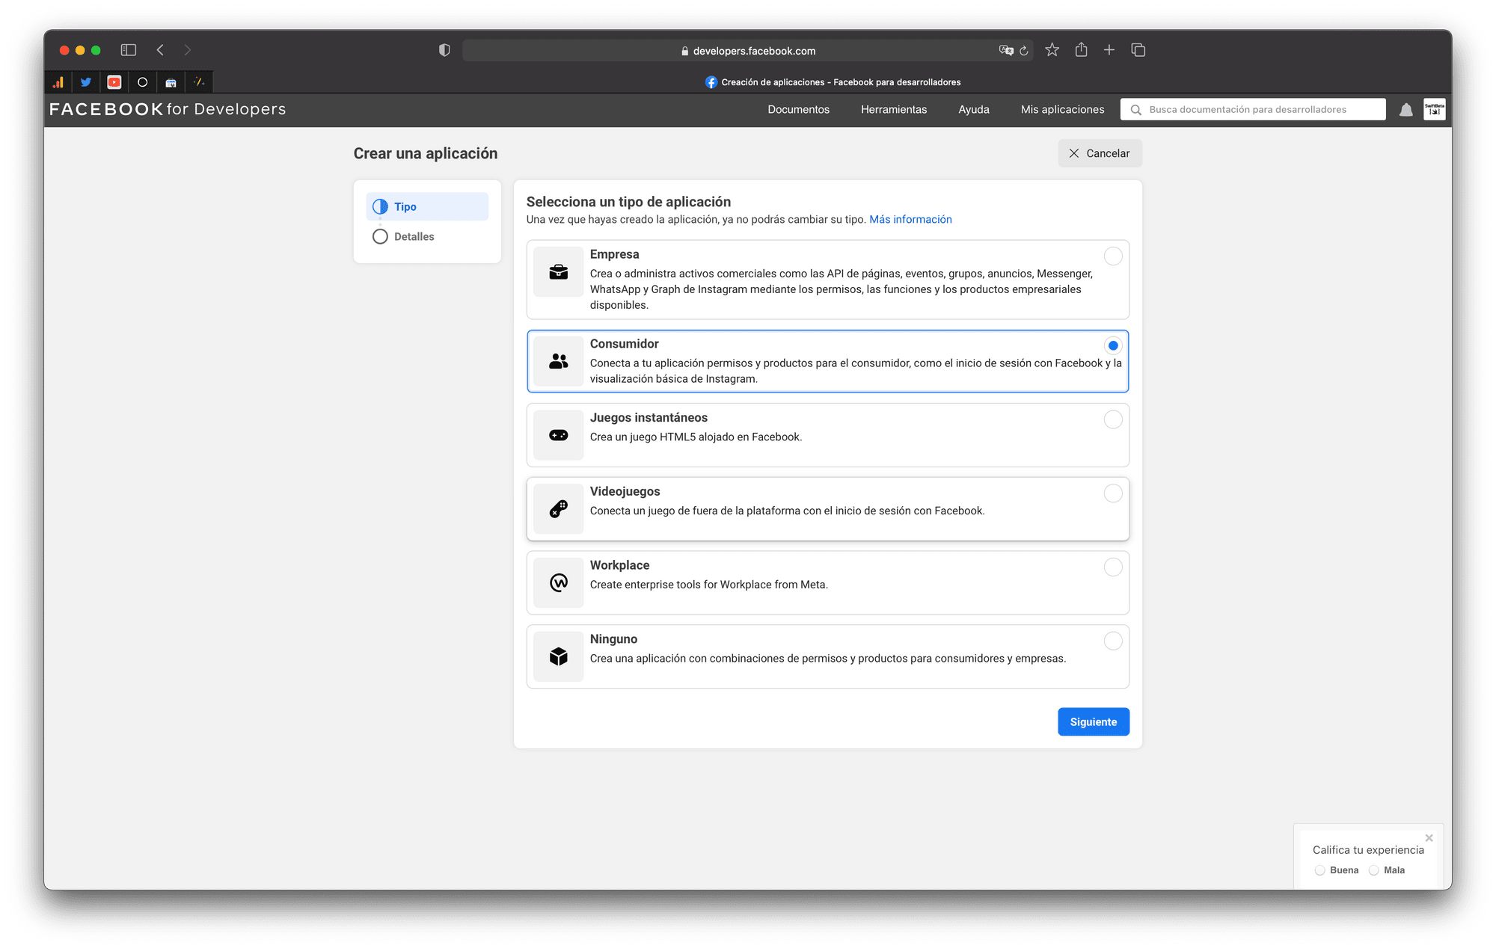This screenshot has height=948, width=1496.
Task: Go forward in browser history
Action: tap(188, 50)
